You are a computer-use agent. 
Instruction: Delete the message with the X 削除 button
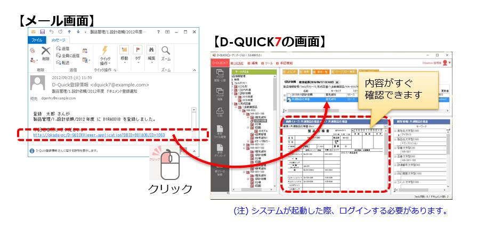pyautogui.click(x=46, y=54)
